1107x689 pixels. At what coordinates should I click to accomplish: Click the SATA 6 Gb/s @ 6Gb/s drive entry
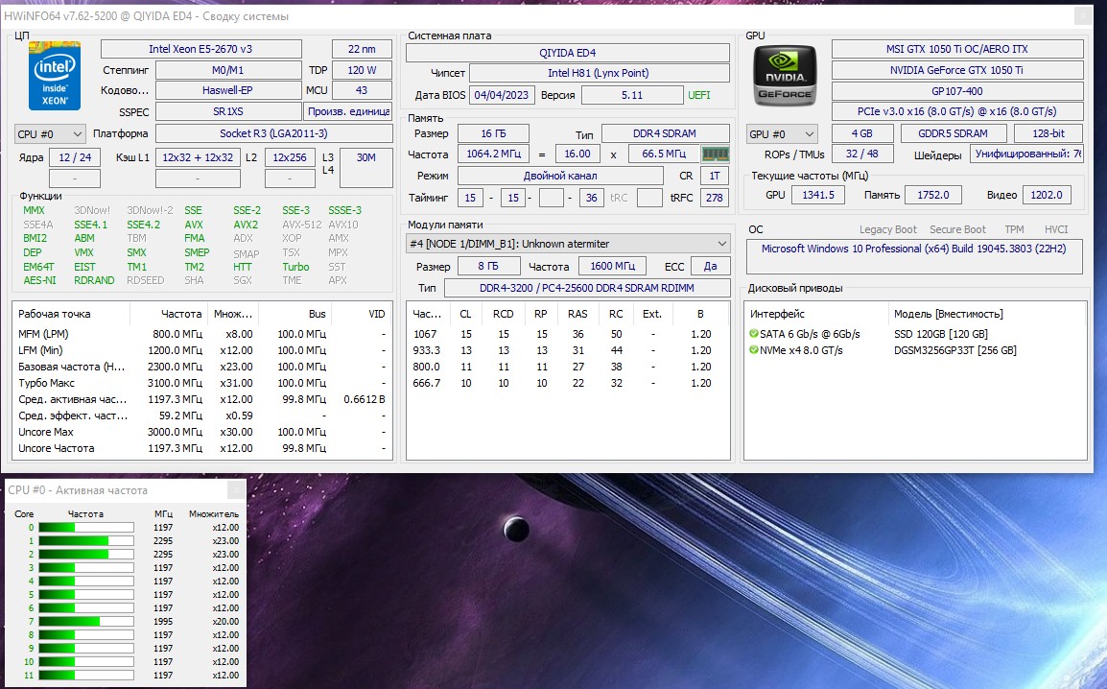[810, 334]
